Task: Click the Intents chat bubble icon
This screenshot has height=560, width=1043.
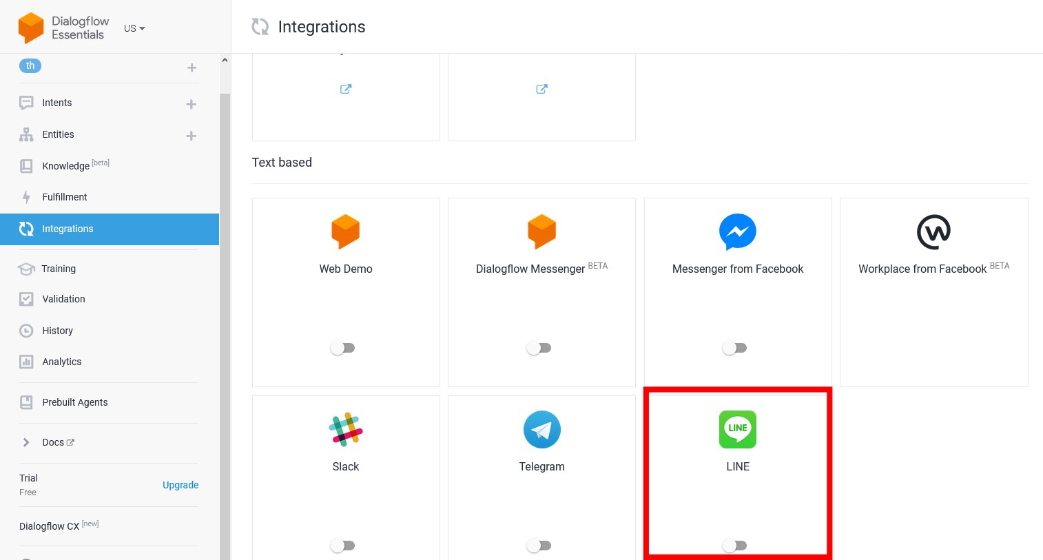Action: pyautogui.click(x=26, y=103)
